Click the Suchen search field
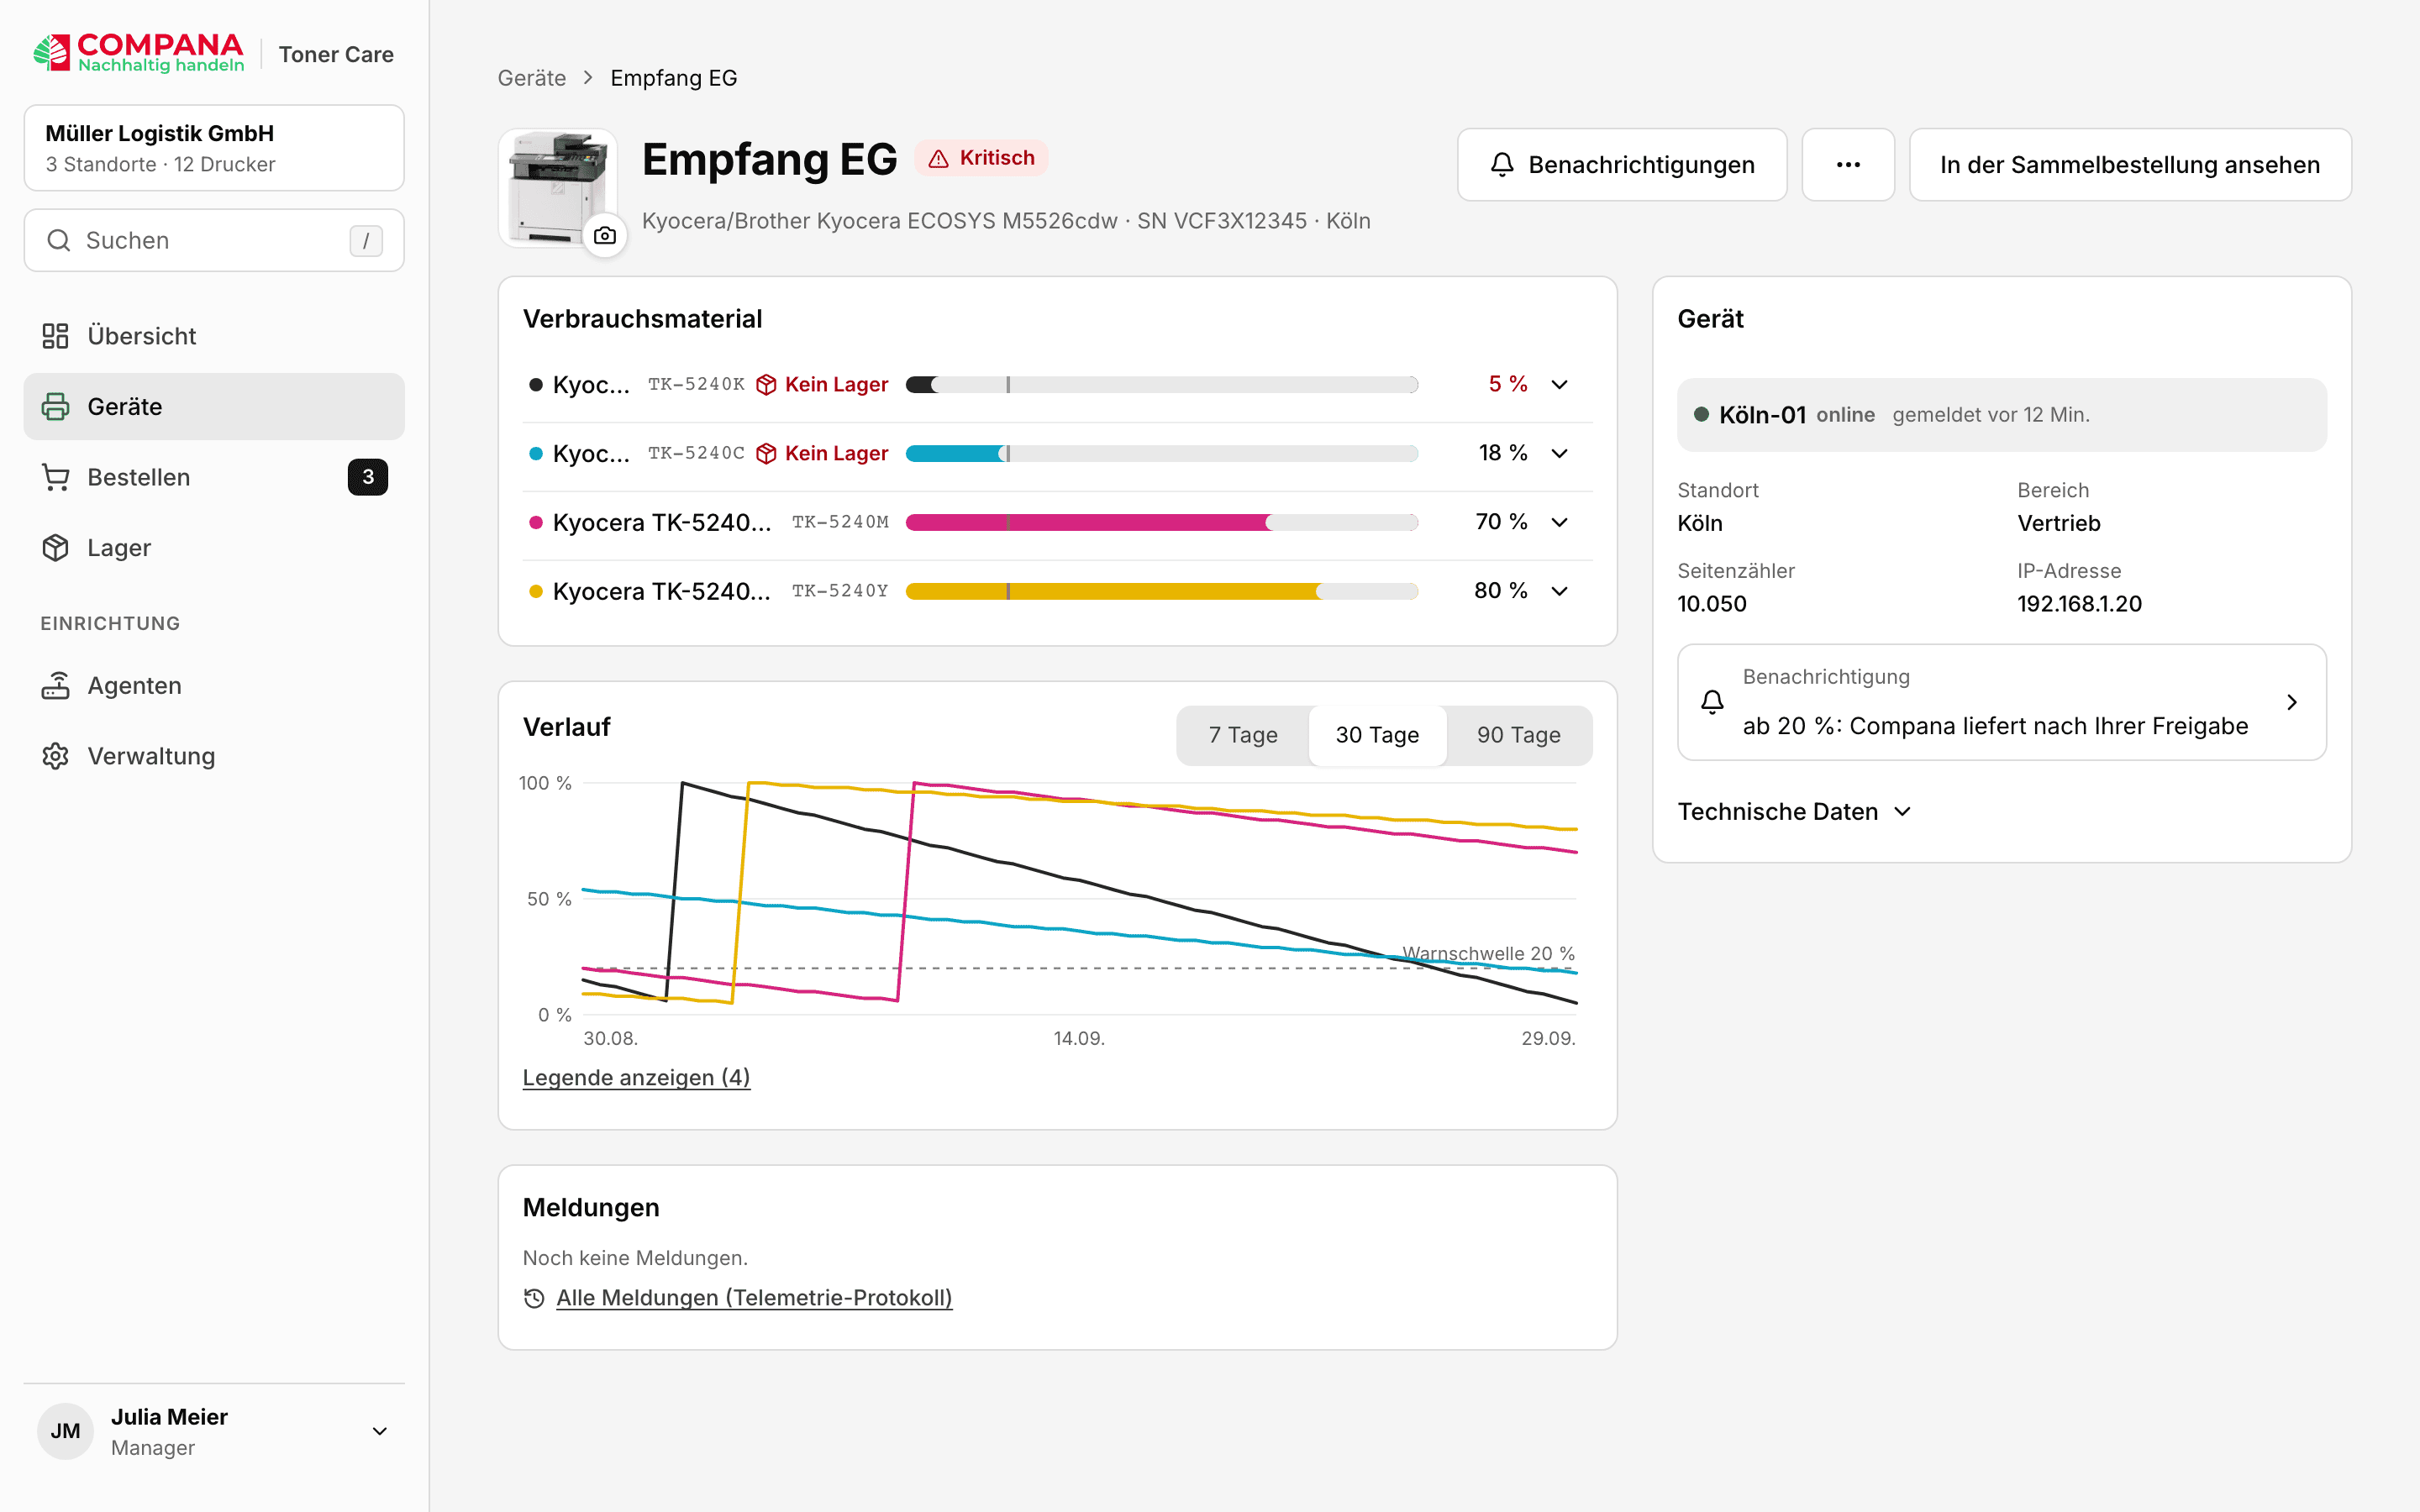Viewport: 2420px width, 1512px height. tap(214, 240)
